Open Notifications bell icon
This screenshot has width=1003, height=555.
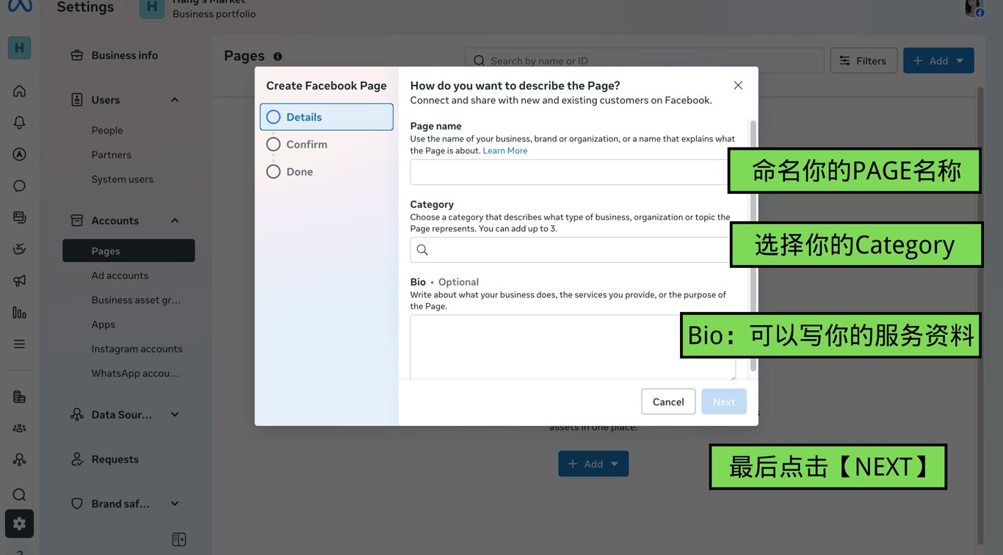(x=19, y=123)
